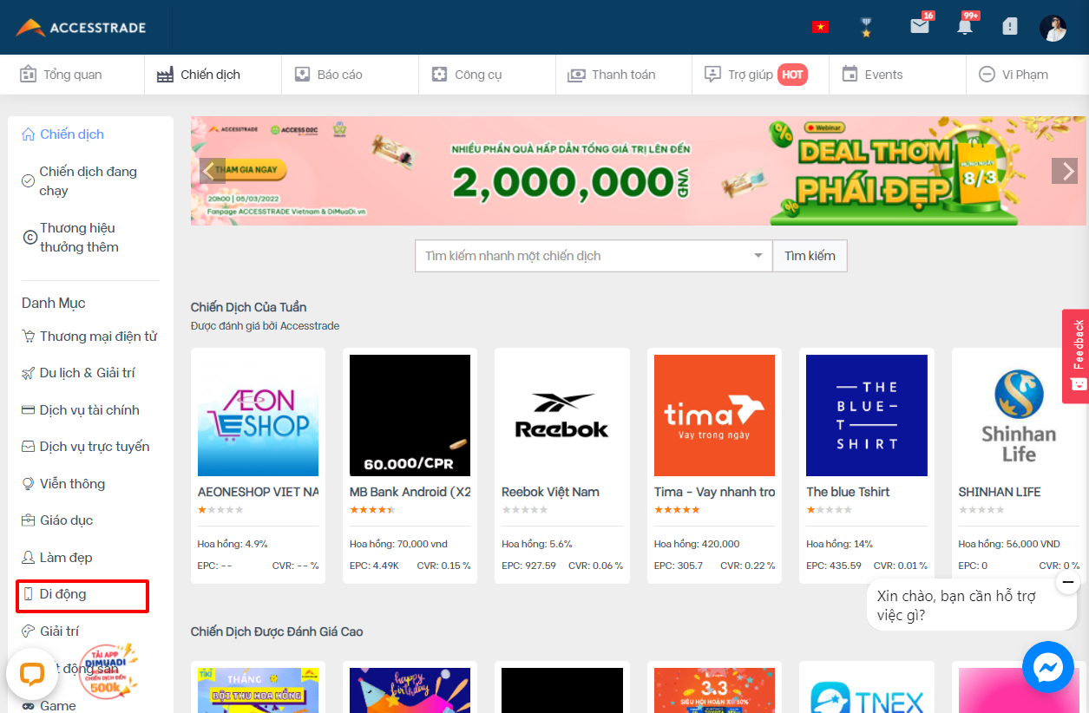Open the Shinhan Life campaign logo
The image size is (1089, 713).
[1019, 415]
